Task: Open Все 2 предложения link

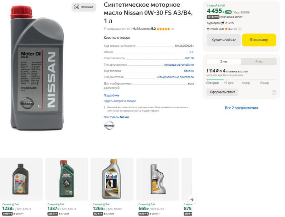Action: click(x=241, y=108)
